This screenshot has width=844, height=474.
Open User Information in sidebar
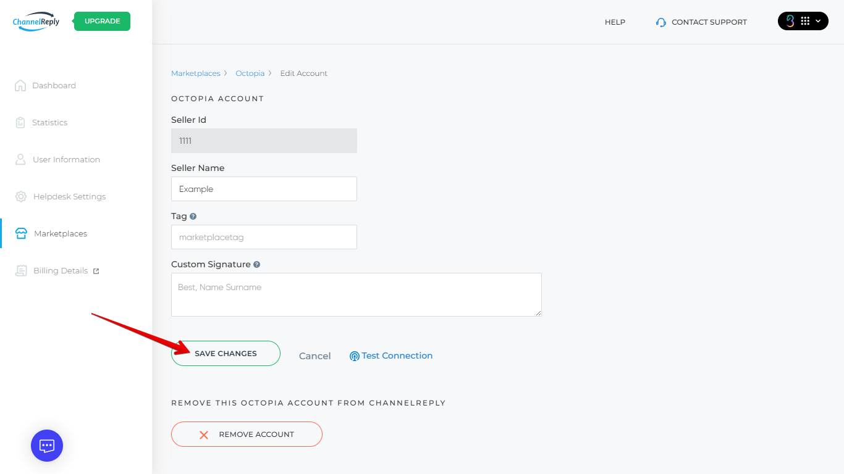[66, 159]
